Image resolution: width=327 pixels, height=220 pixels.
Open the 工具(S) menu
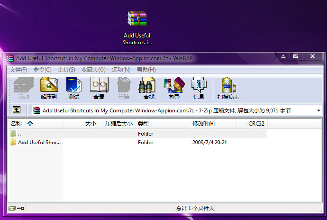pos(66,70)
